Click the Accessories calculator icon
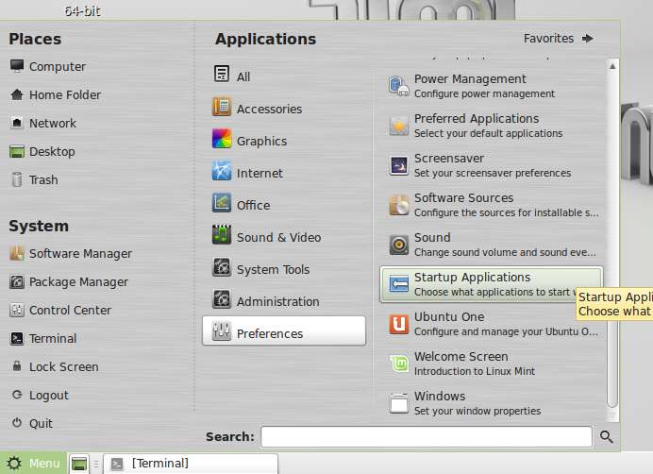The width and height of the screenshot is (653, 474). (222, 107)
